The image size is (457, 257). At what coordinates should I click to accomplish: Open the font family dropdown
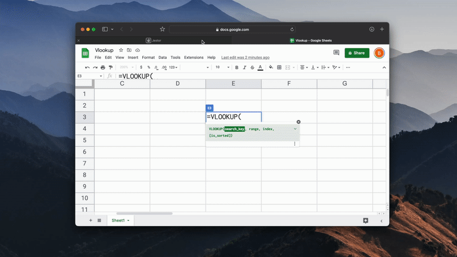pyautogui.click(x=195, y=67)
